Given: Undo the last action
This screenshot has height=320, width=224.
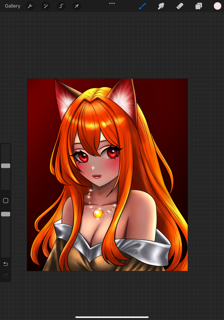Looking at the screenshot, I should point(6,264).
